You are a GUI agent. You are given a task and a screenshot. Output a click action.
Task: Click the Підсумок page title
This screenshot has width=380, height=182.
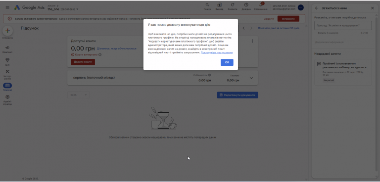[30, 28]
